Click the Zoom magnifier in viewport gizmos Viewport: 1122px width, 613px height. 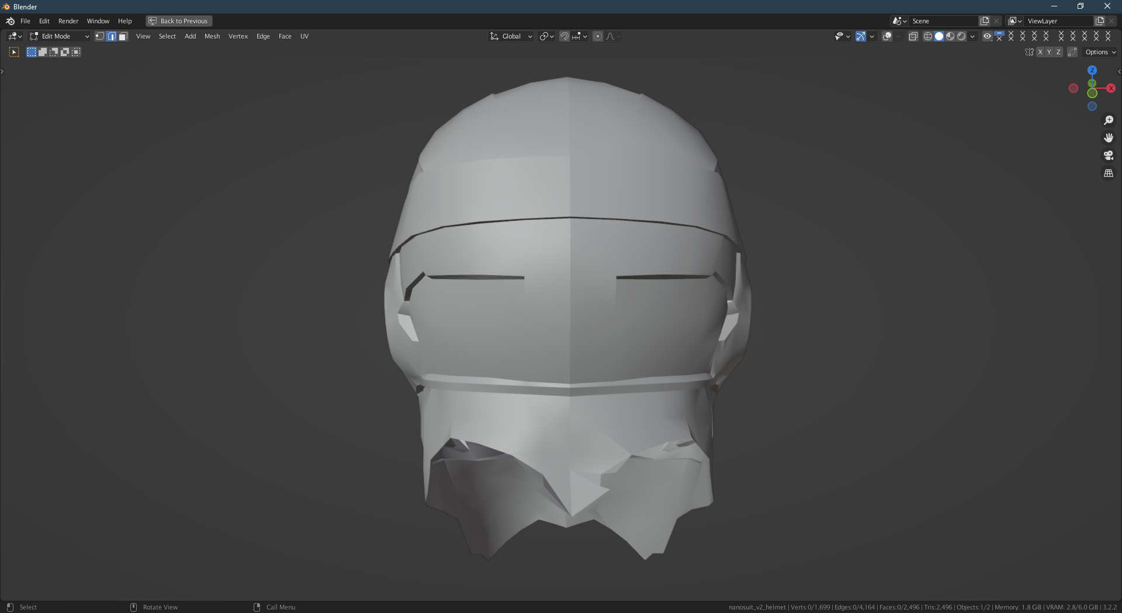pyautogui.click(x=1109, y=120)
